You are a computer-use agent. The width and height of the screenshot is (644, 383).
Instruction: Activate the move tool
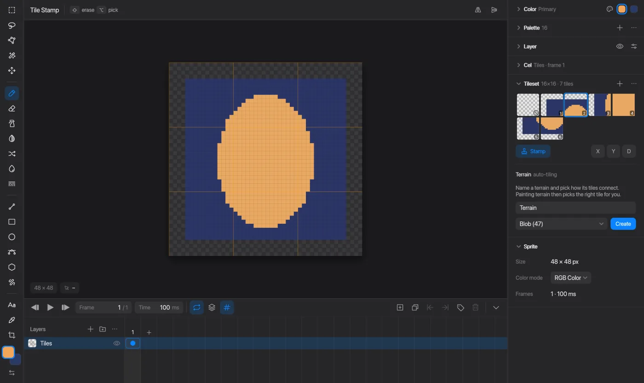[12, 71]
